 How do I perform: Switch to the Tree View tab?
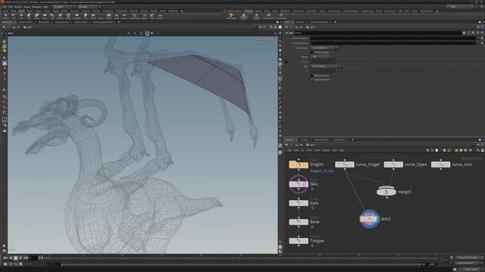(x=305, y=140)
